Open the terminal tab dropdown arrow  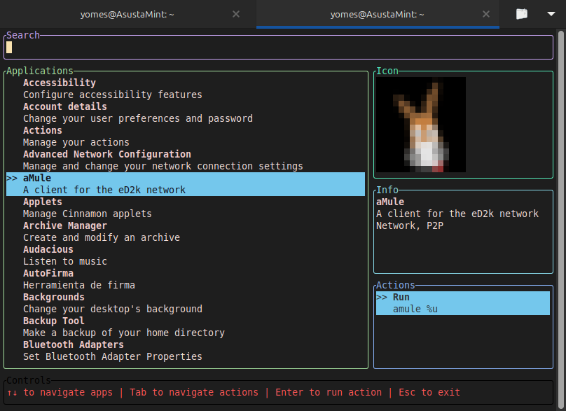point(551,14)
